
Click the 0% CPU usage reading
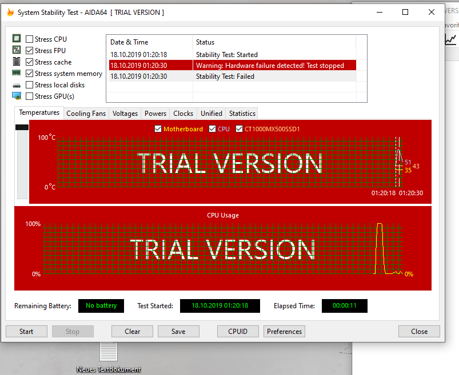pyautogui.click(x=409, y=274)
